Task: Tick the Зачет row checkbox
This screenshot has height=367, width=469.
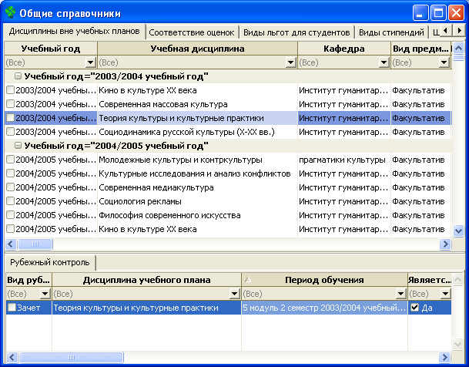Action: point(12,308)
